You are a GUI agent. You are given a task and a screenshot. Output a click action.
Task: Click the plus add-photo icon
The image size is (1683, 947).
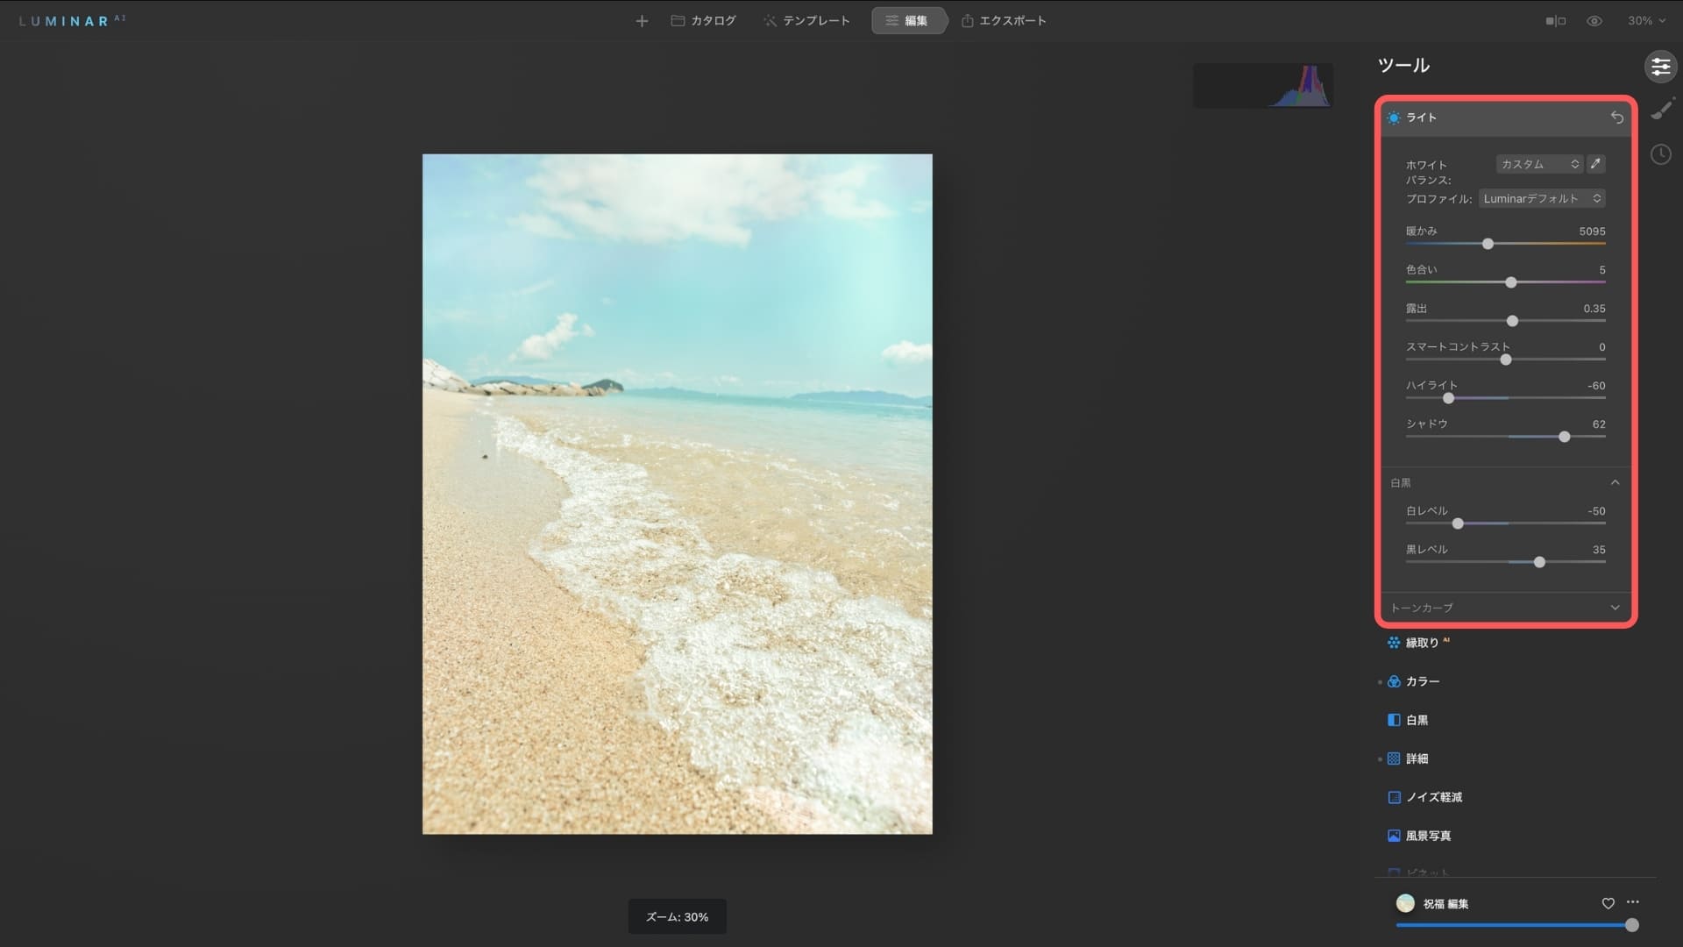[x=642, y=21]
